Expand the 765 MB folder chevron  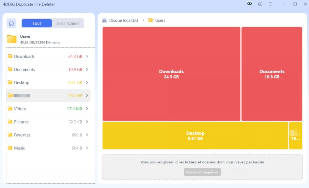pos(87,96)
